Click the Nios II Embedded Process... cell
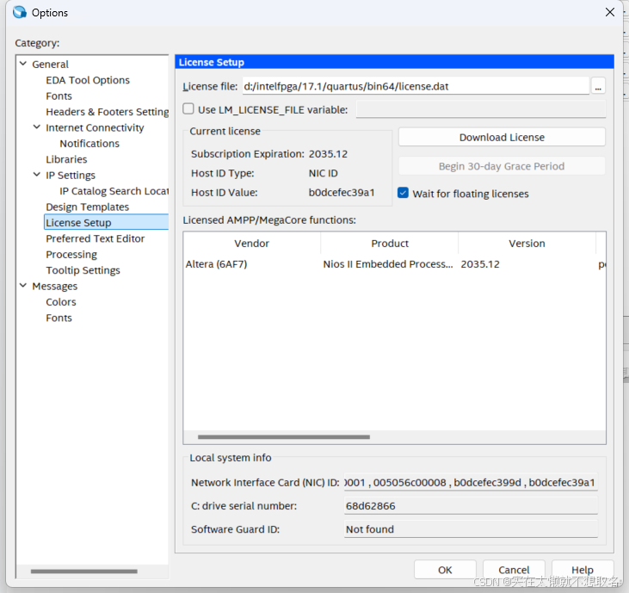 click(388, 264)
